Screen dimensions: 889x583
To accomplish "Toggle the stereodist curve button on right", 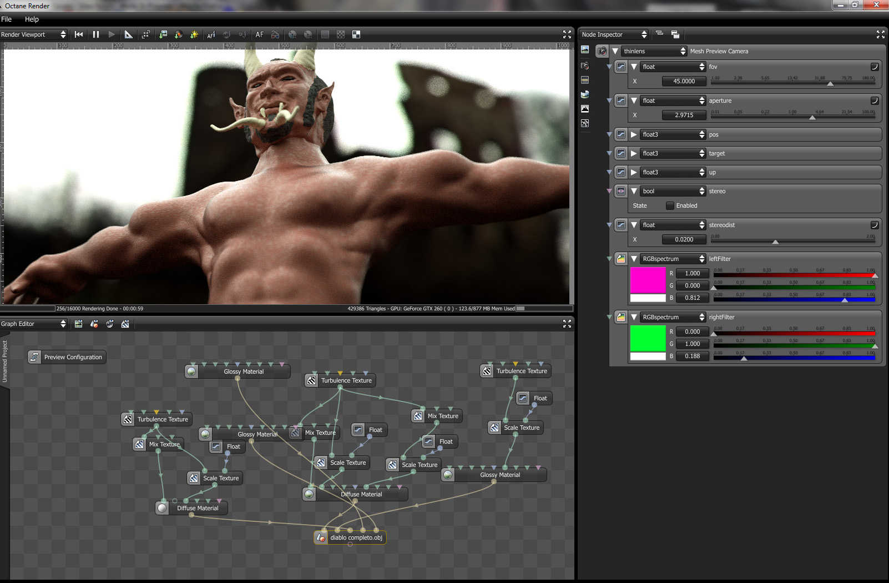I will (875, 225).
